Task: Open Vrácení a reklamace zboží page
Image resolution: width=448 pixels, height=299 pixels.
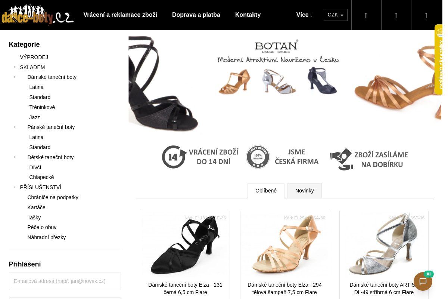Action: (120, 15)
